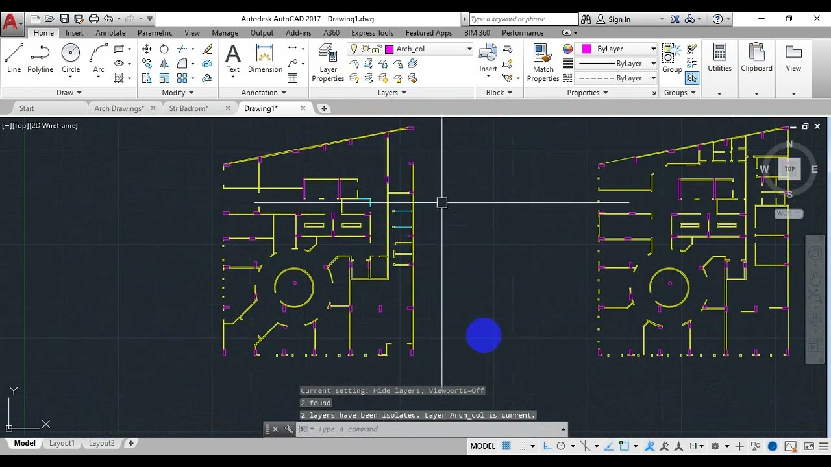
Task: Open the ByLayer color dropdown
Action: [653, 49]
